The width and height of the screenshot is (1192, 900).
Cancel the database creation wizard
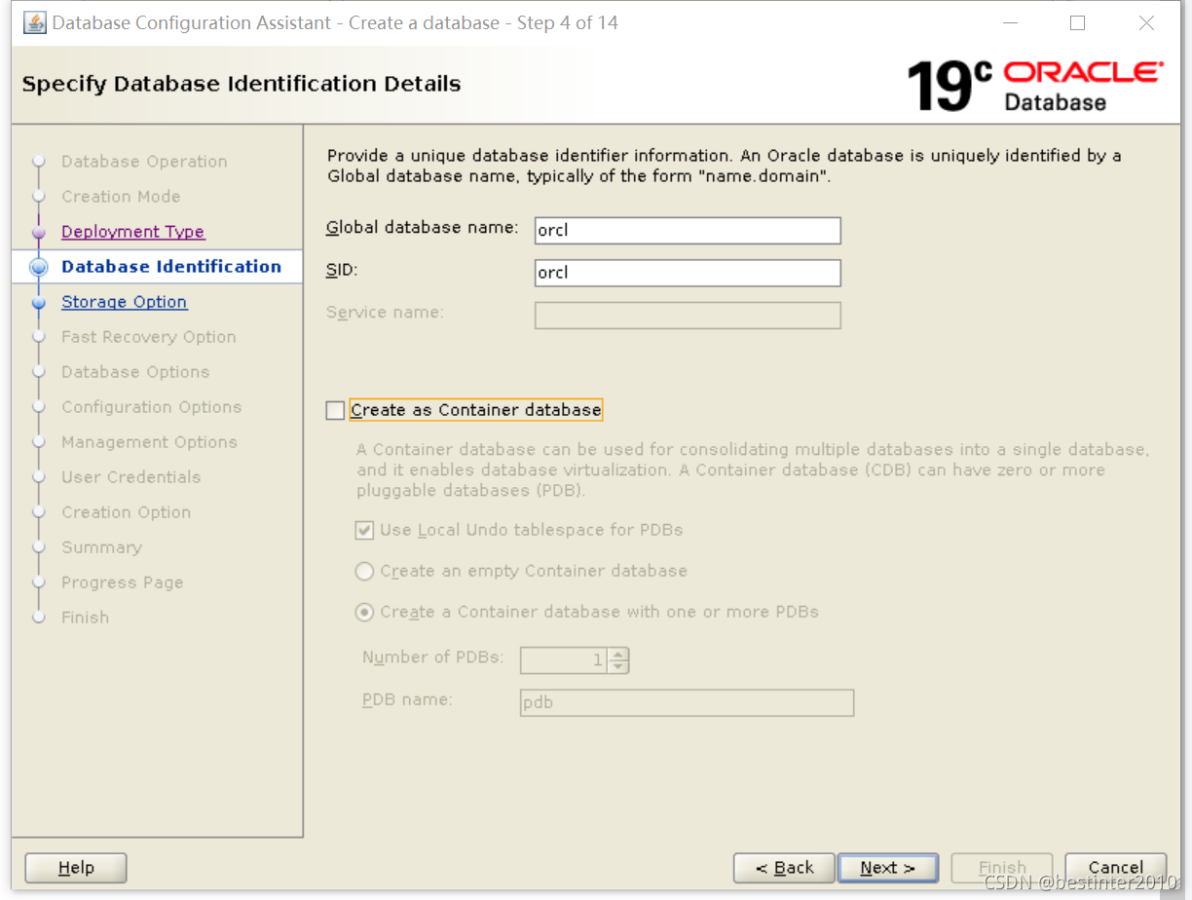coord(1116,868)
